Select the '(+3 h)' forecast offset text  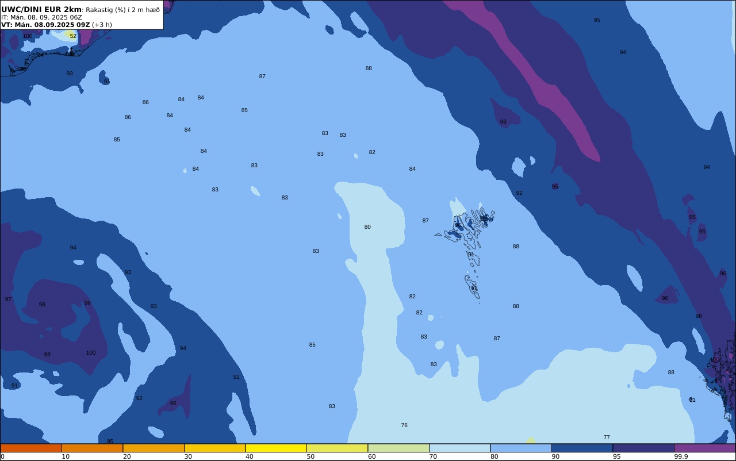pos(102,25)
